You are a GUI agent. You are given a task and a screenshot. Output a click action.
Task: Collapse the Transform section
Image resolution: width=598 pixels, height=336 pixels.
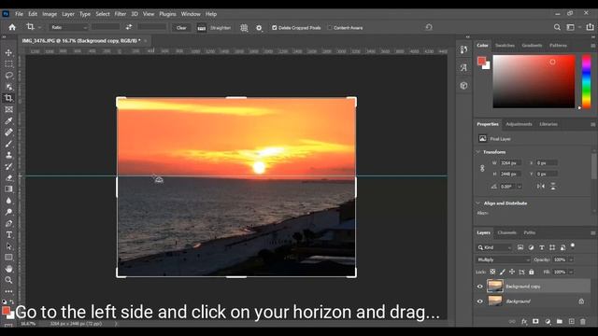[x=478, y=151]
